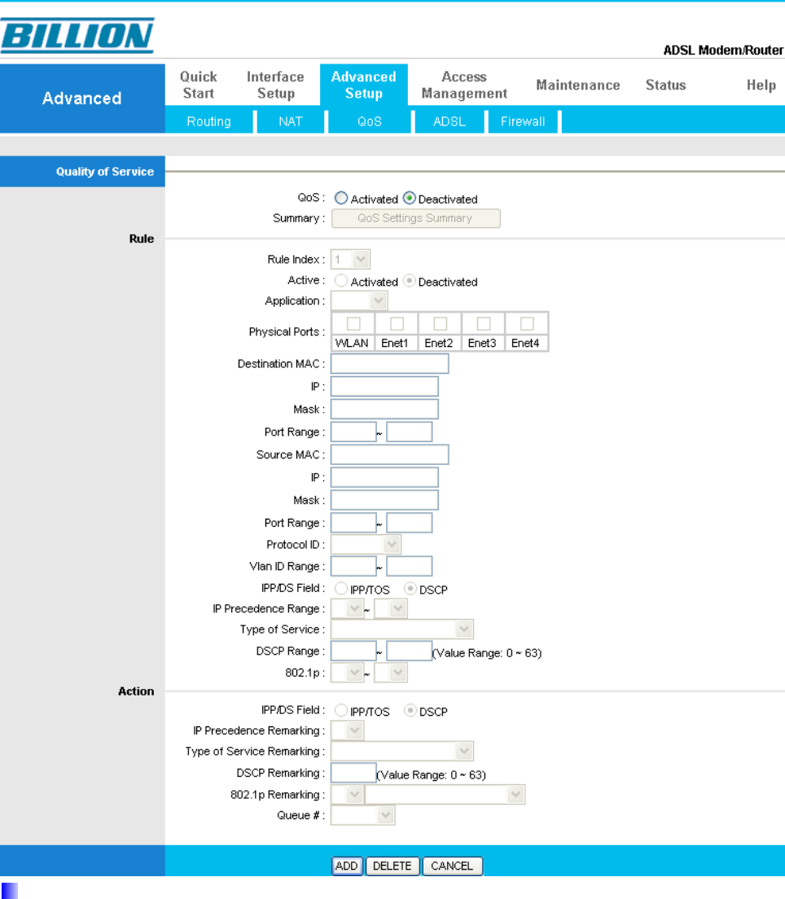Open the Application dropdown
Viewport: 785px width, 899px height.
(360, 301)
